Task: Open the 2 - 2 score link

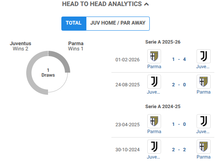Action: [179, 150]
